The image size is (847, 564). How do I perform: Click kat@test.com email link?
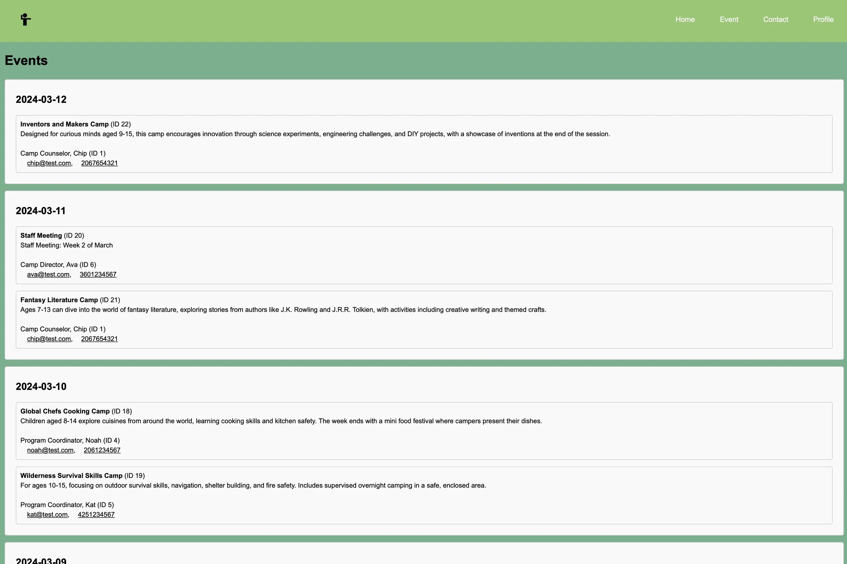pyautogui.click(x=47, y=514)
